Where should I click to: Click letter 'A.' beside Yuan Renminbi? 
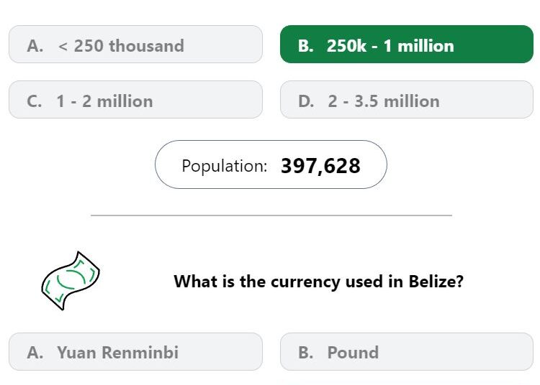(x=35, y=353)
